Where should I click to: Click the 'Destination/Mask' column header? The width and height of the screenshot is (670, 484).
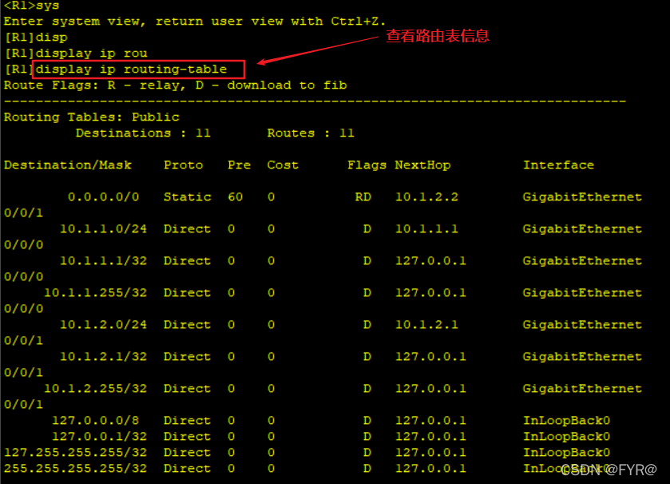(x=68, y=165)
